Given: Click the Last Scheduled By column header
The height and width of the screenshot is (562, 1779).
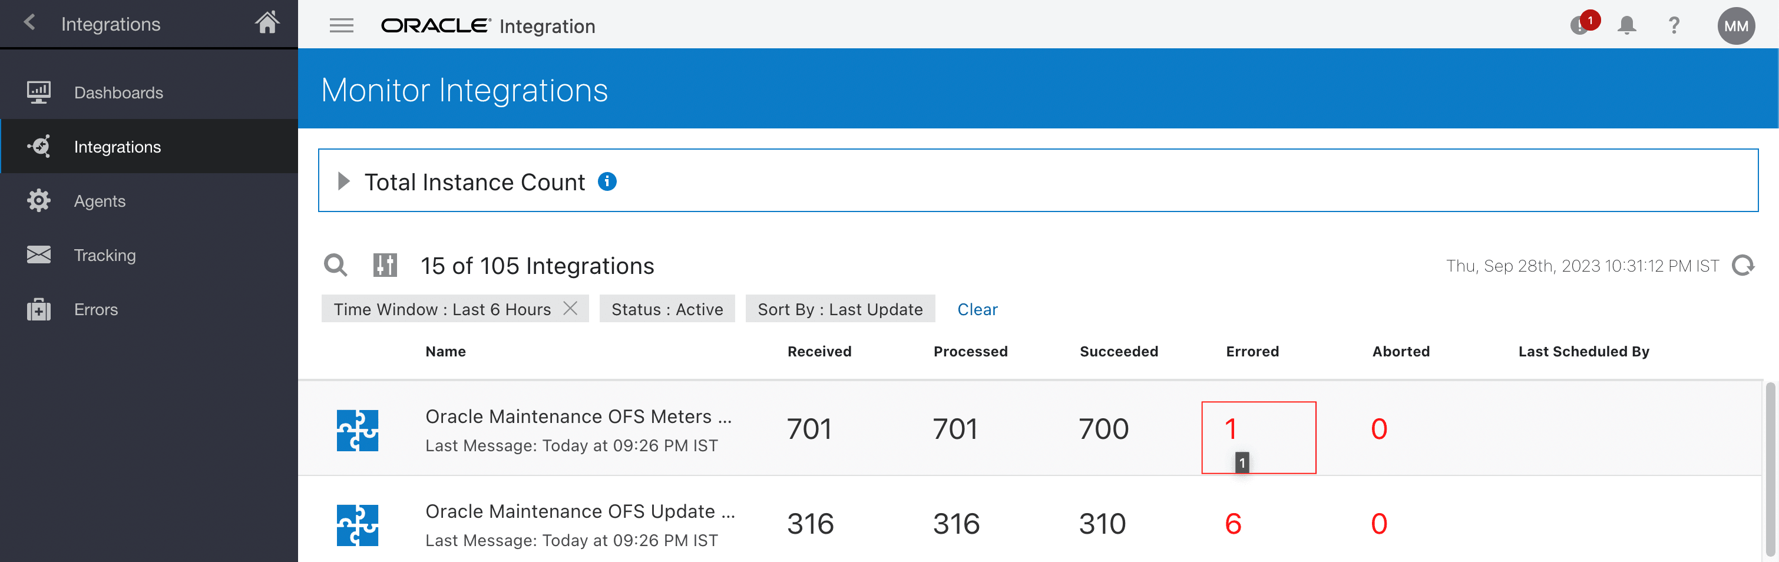Looking at the screenshot, I should point(1583,352).
